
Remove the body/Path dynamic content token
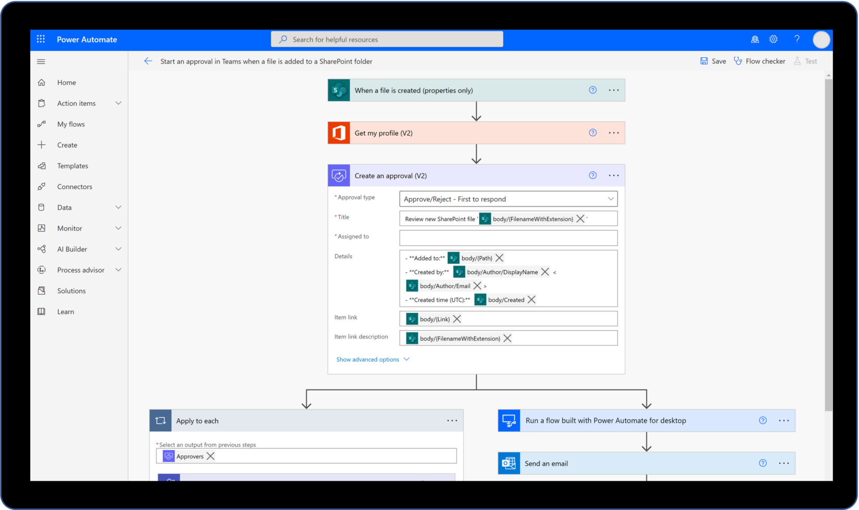click(500, 258)
